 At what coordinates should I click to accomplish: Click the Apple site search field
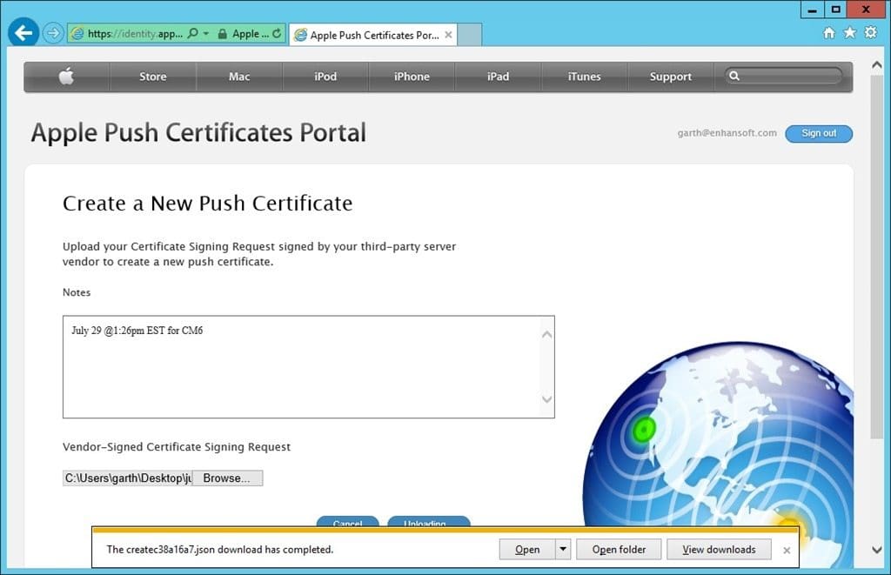(x=783, y=76)
